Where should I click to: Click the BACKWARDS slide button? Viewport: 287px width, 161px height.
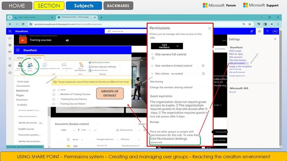coord(118,6)
